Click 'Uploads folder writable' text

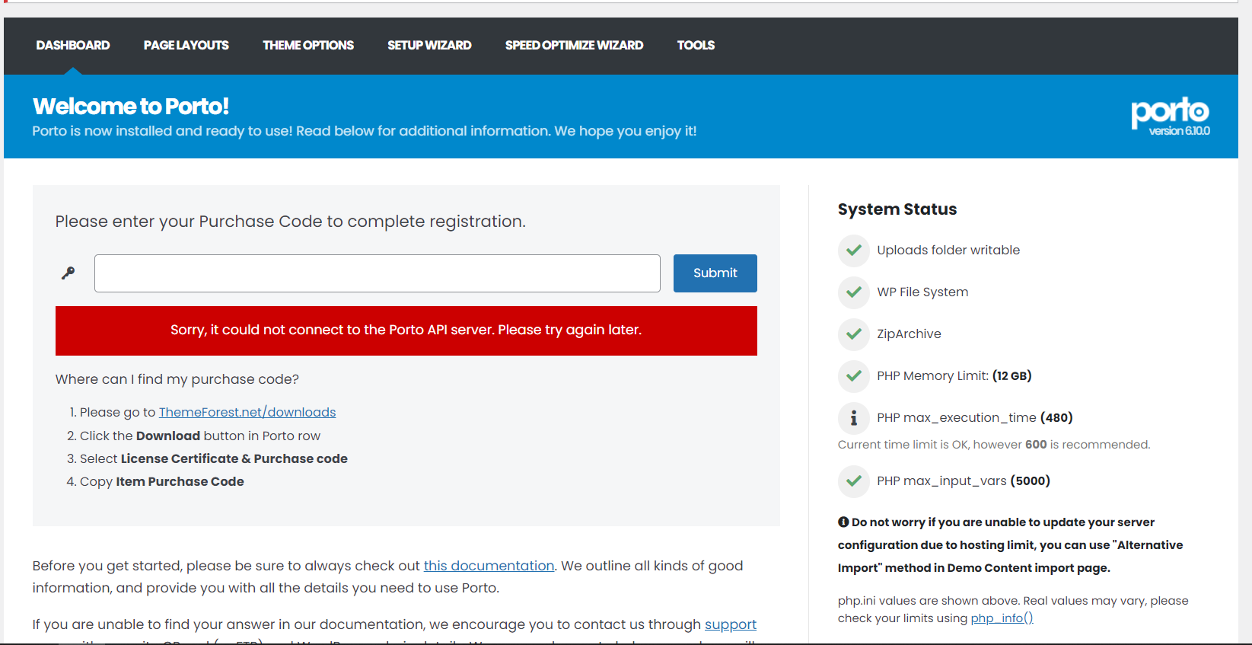pyautogui.click(x=948, y=251)
